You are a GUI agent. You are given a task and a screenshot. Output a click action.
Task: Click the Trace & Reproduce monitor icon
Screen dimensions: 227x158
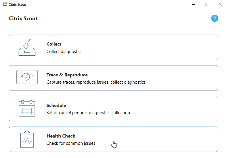click(27, 78)
